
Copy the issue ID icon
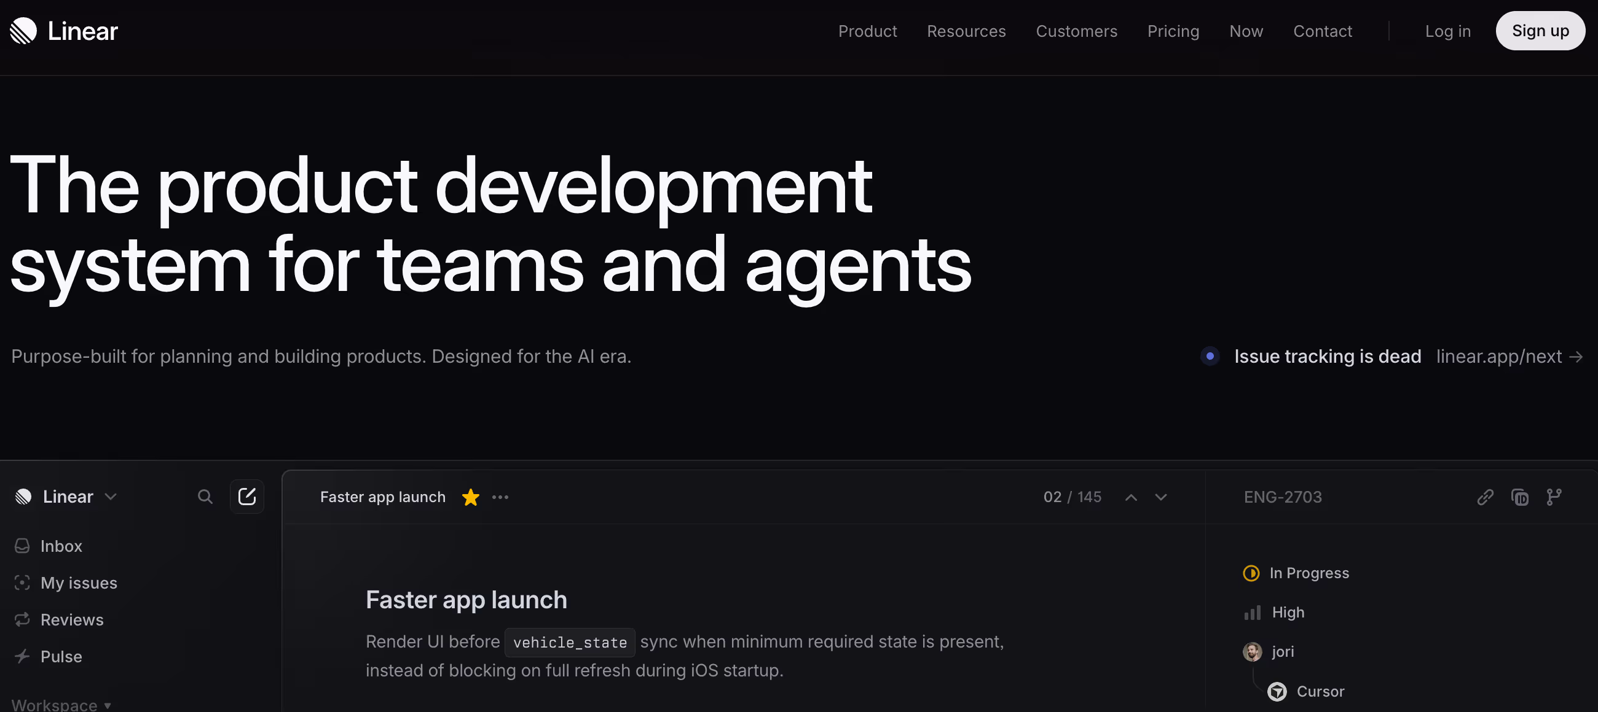point(1519,497)
